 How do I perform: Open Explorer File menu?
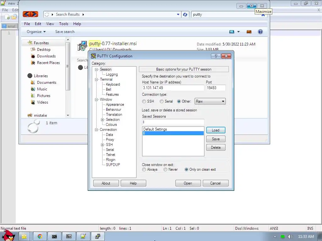(x=27, y=24)
